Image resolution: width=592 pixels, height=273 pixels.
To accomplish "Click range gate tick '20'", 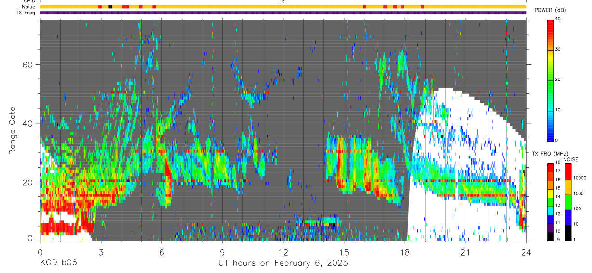I will (x=28, y=182).
